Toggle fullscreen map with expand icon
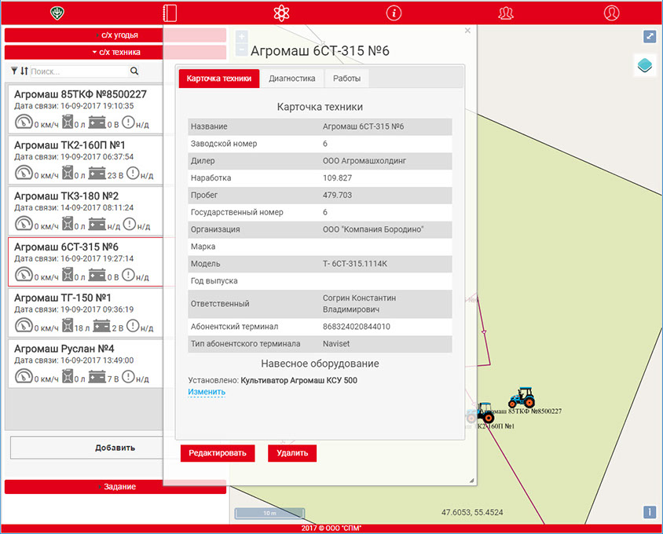663x534 pixels. pyautogui.click(x=650, y=36)
